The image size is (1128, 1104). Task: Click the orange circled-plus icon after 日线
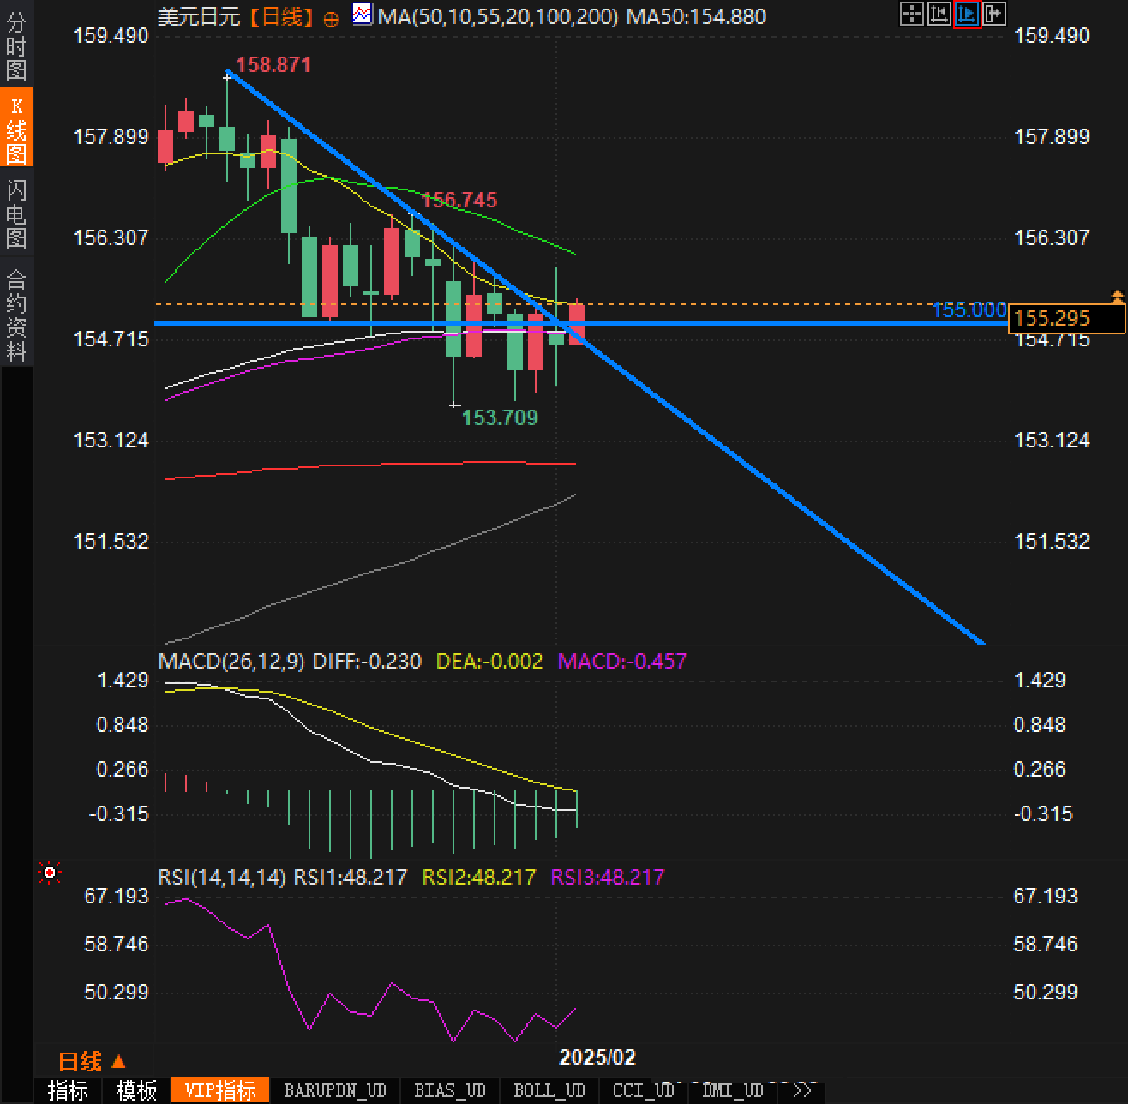(332, 18)
